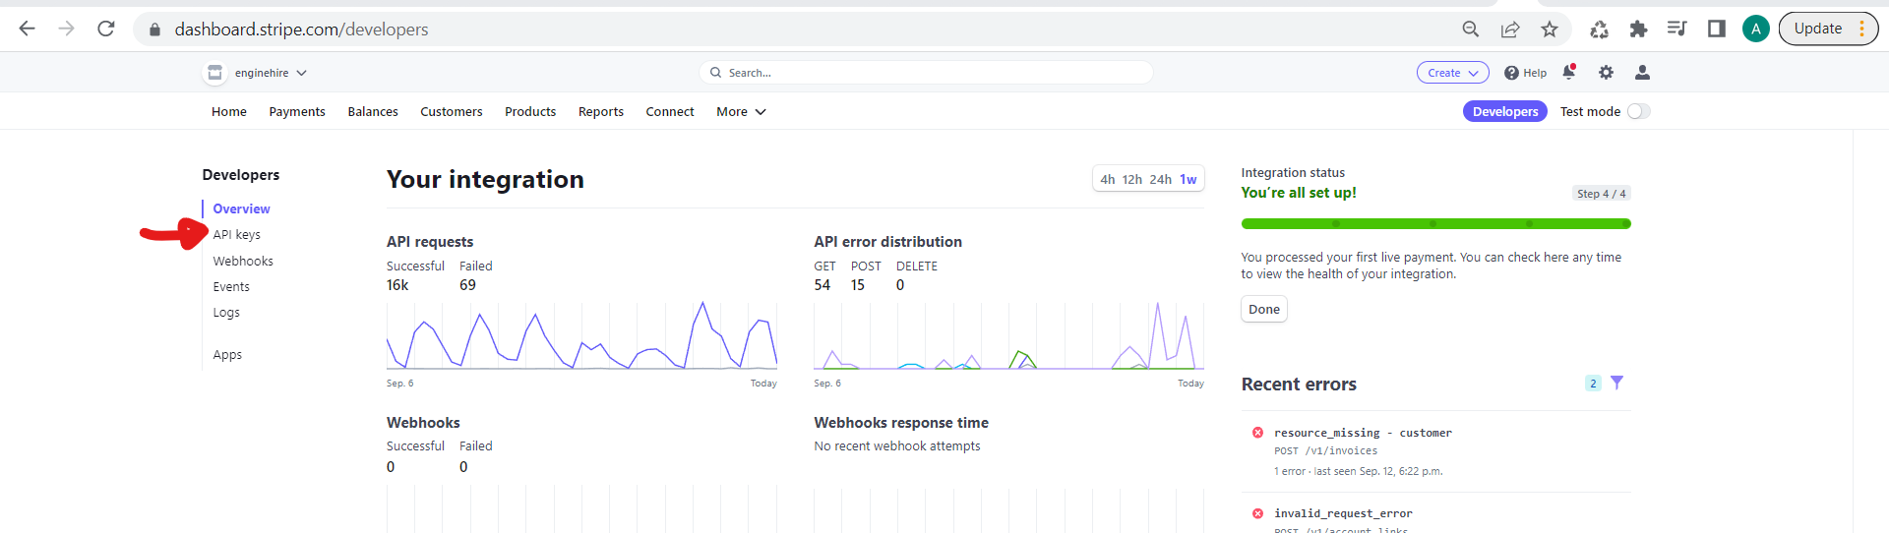The width and height of the screenshot is (1889, 533).
Task: Open the Home tab
Action: click(229, 112)
